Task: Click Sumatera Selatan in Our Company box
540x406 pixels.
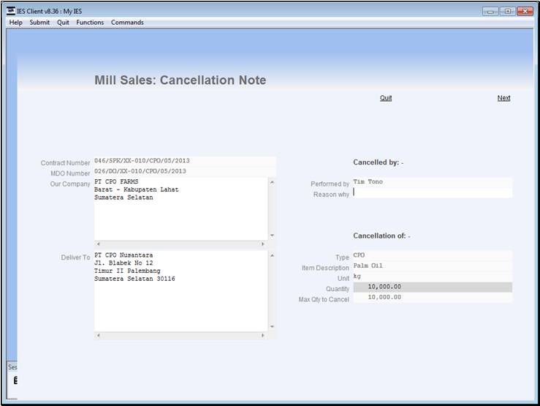Action: 123,198
